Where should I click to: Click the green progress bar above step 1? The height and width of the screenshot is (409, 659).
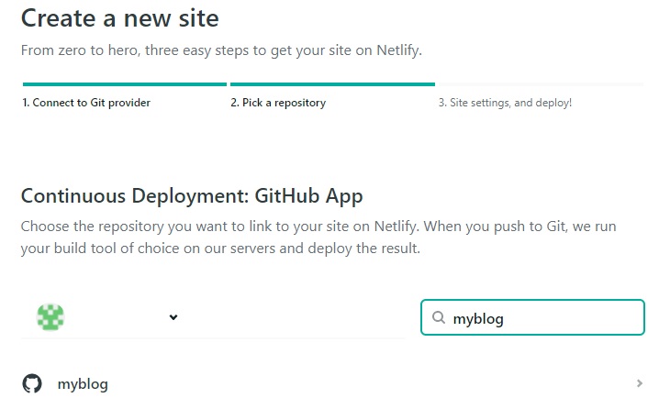pos(124,84)
